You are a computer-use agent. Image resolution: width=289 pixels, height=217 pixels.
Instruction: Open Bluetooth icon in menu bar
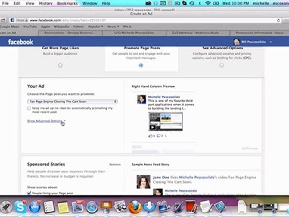tap(200, 3)
